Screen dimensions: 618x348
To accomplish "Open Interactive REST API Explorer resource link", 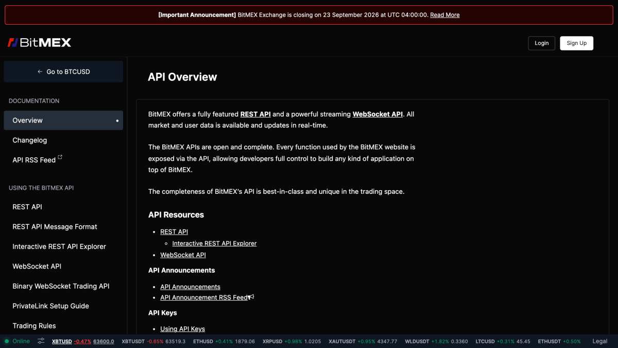I will (x=214, y=243).
